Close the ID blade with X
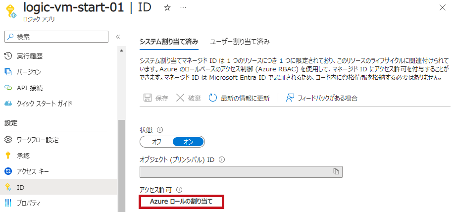Screen dimensions: 453x212 442,8
